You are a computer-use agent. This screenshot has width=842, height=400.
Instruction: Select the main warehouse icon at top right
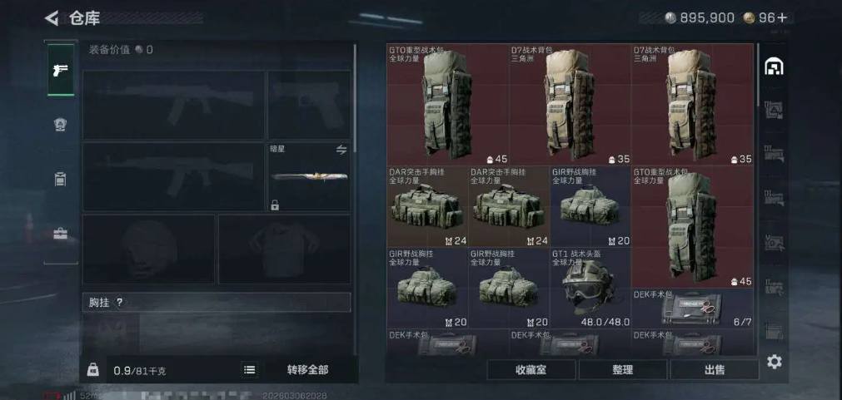[774, 67]
